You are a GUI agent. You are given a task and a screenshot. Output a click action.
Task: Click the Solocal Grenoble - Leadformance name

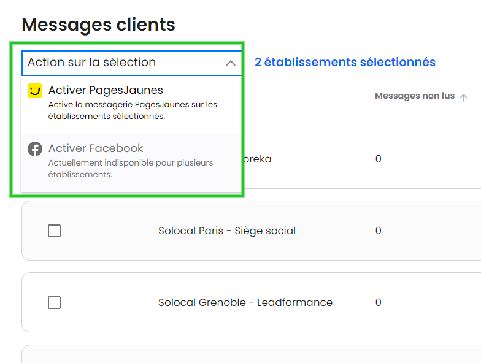(x=245, y=303)
